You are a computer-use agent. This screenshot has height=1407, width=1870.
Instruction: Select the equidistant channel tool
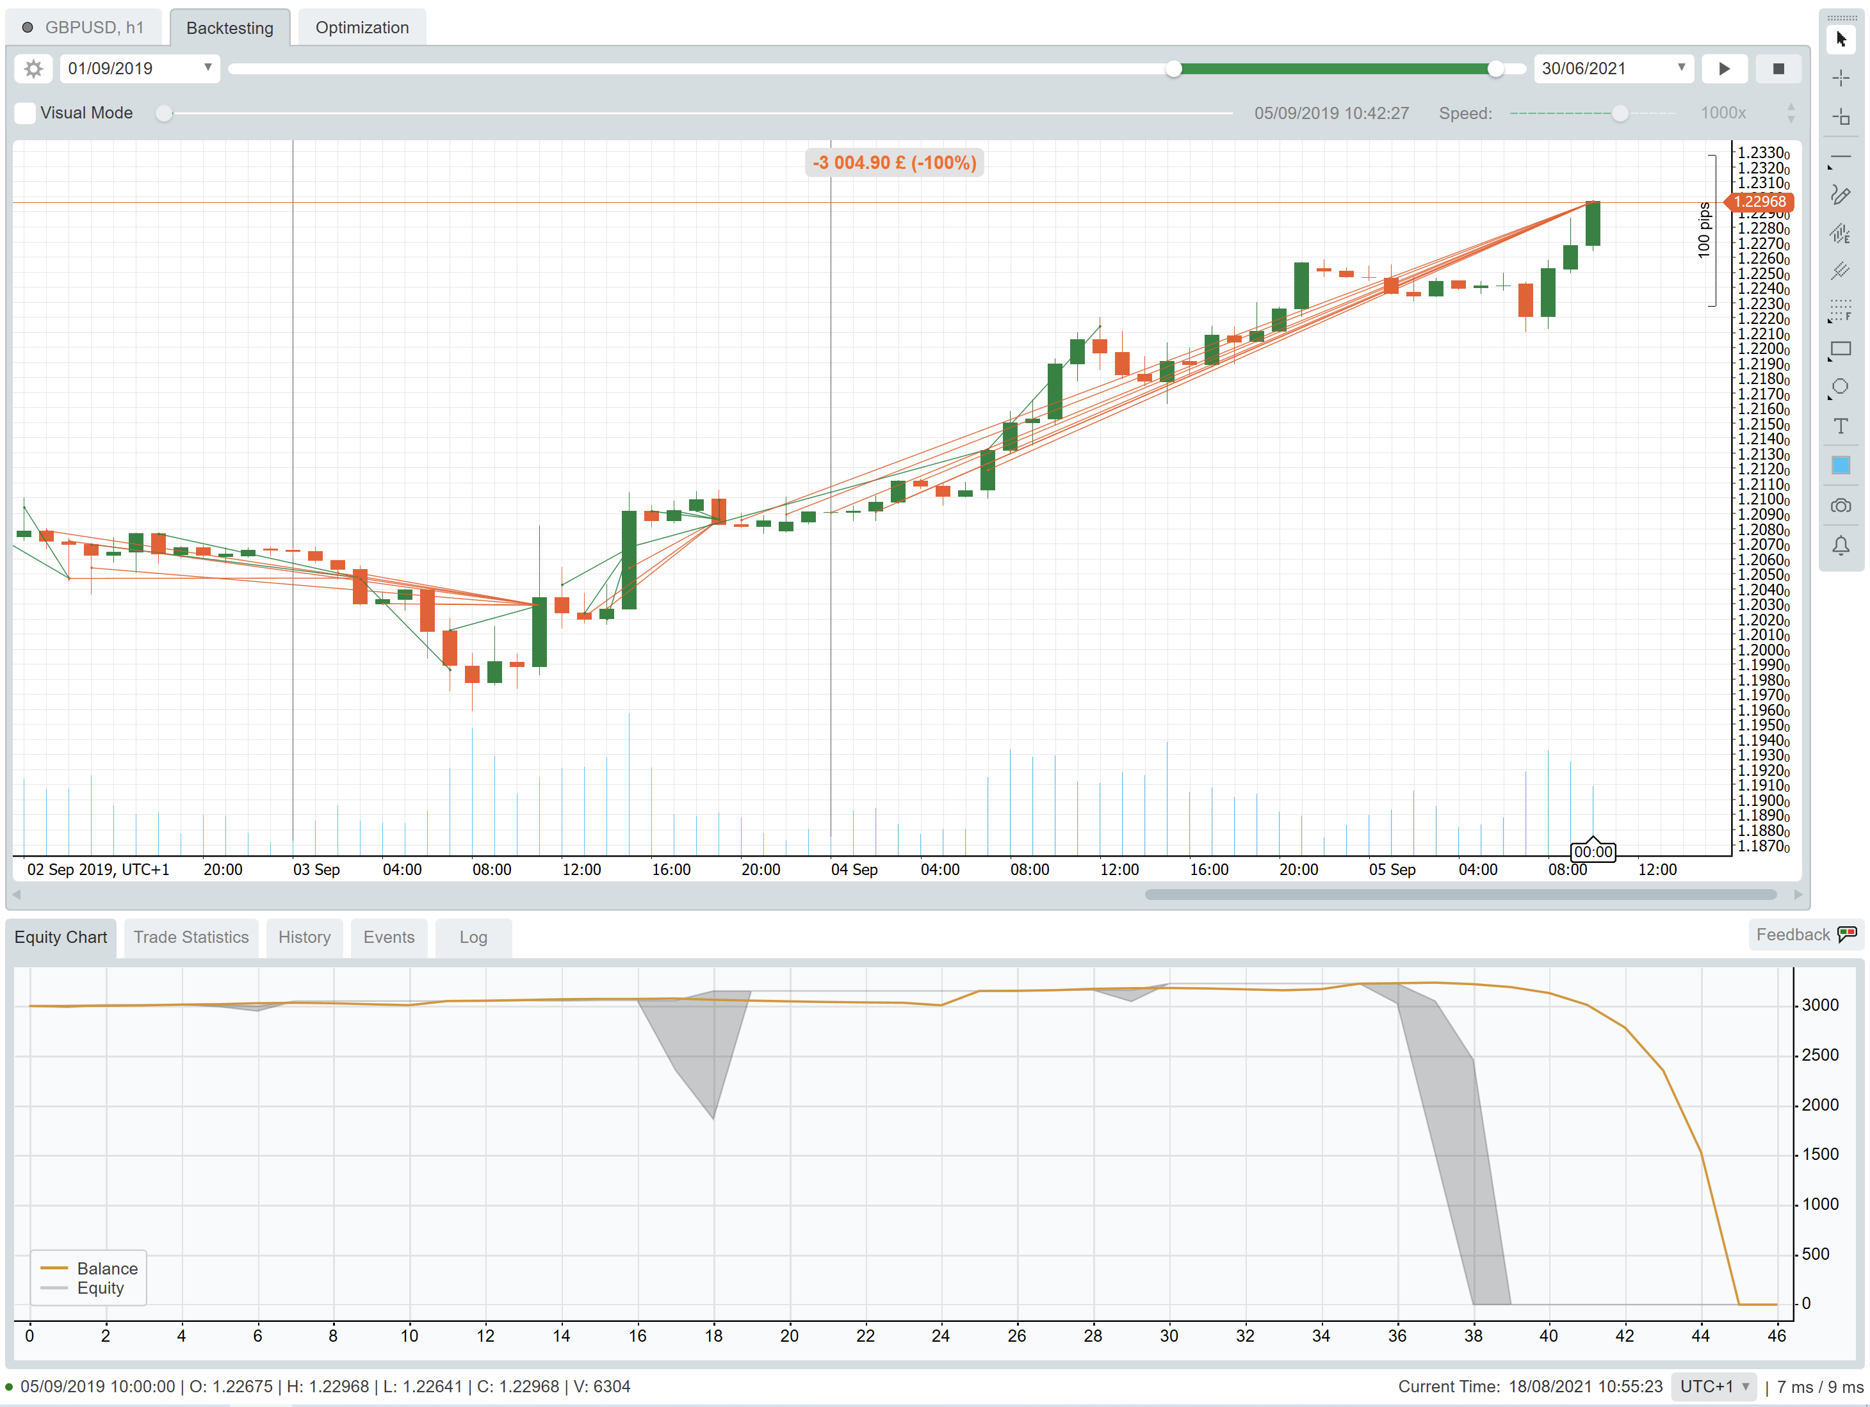1841,233
